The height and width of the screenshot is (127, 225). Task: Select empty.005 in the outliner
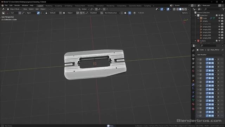(x=207, y=35)
